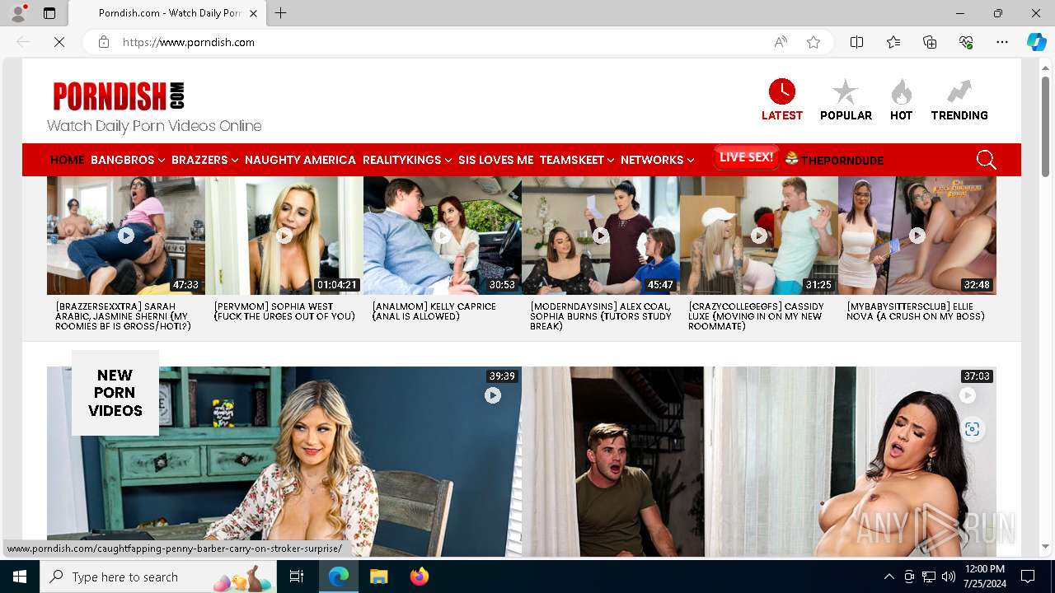Open the taskbar clock and date
Image resolution: width=1055 pixels, height=593 pixels.
click(x=984, y=577)
